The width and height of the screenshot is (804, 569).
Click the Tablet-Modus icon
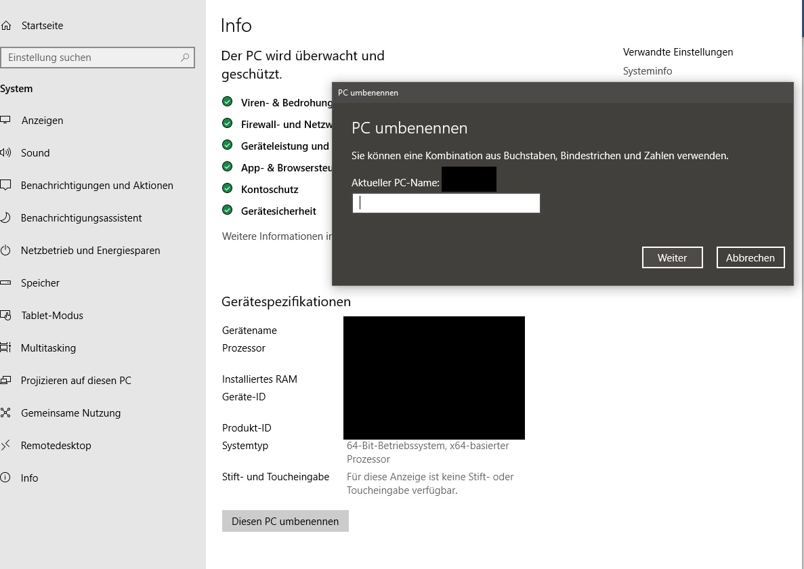coord(5,315)
